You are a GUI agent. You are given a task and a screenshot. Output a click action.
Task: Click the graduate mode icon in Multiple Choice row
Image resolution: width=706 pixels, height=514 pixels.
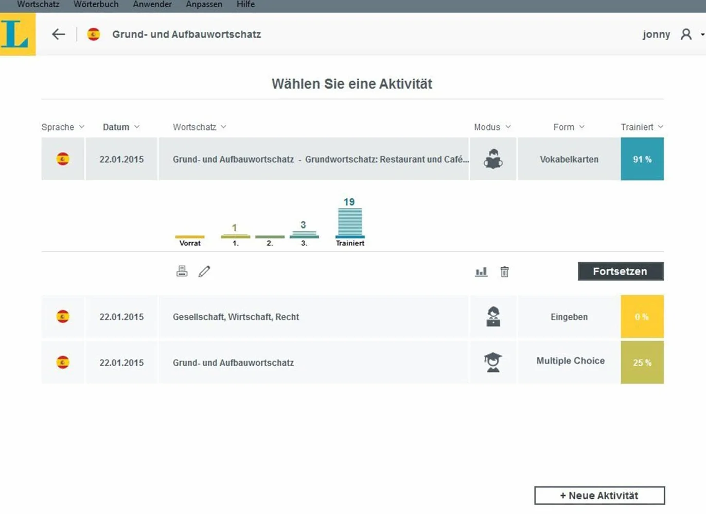493,363
